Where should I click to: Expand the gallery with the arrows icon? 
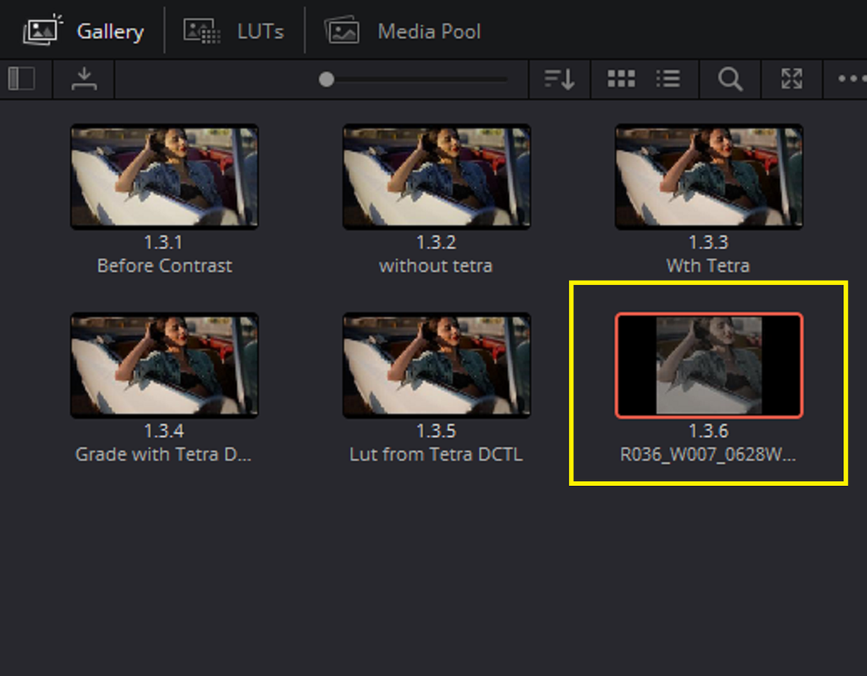click(x=792, y=79)
